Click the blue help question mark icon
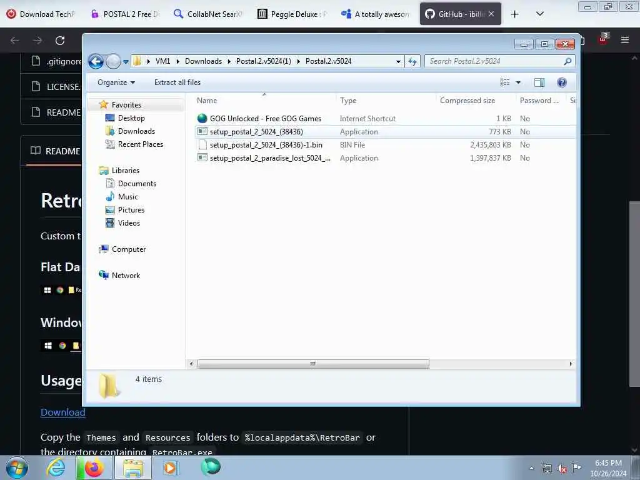 562,82
